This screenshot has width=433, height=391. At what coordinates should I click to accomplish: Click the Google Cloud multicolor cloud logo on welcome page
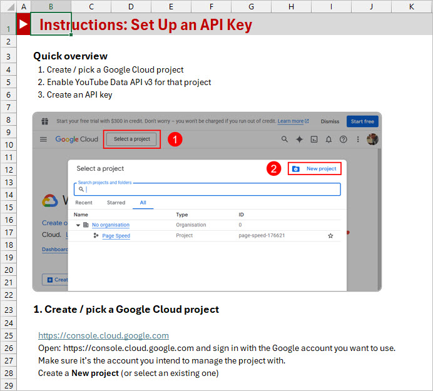[x=50, y=201]
